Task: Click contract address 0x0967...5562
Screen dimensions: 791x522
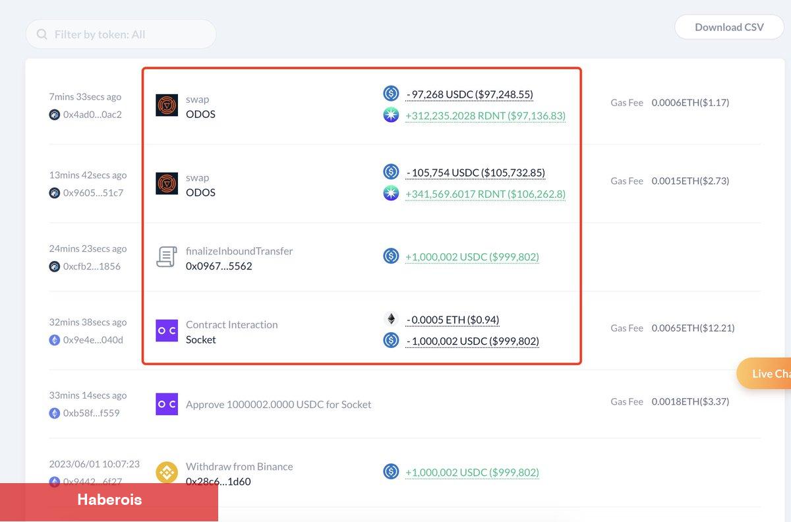Action: [x=219, y=266]
